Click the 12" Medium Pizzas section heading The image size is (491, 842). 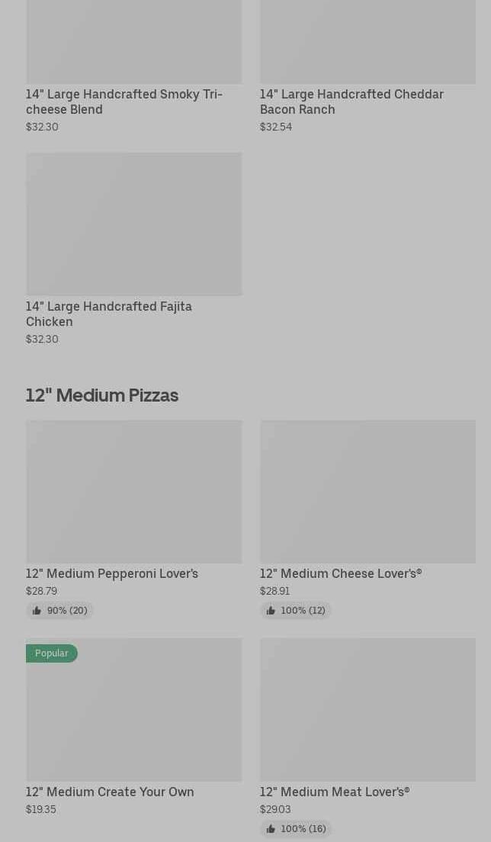102,395
